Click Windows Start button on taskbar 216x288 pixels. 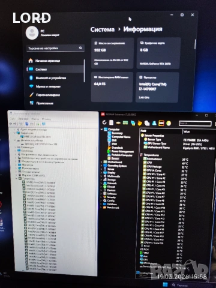click(165, 284)
